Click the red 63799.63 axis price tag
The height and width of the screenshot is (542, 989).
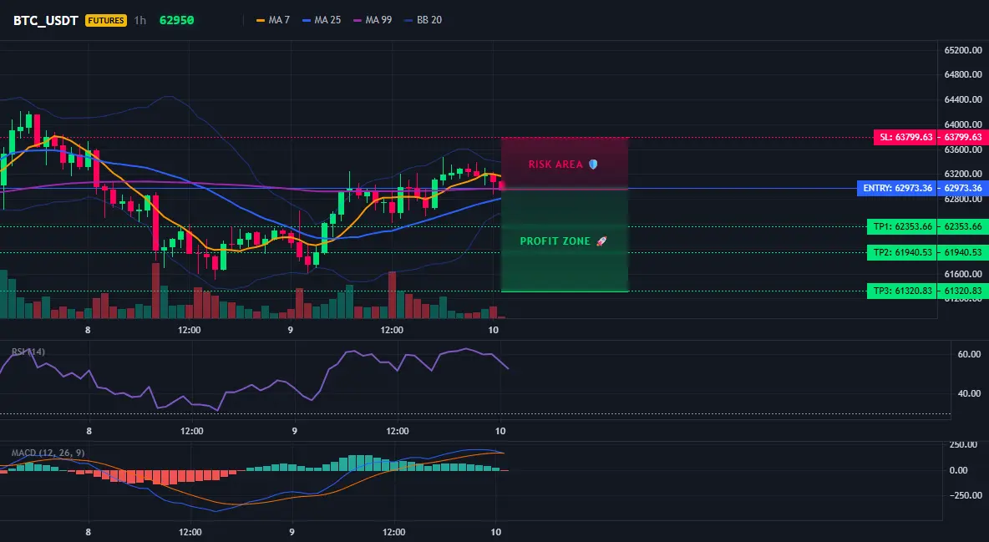(x=963, y=137)
